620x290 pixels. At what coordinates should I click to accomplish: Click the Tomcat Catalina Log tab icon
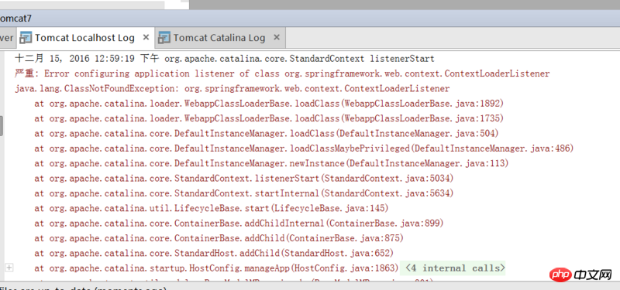point(164,38)
